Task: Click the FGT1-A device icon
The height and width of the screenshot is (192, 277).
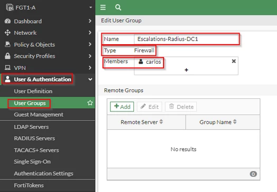Action: [9, 7]
